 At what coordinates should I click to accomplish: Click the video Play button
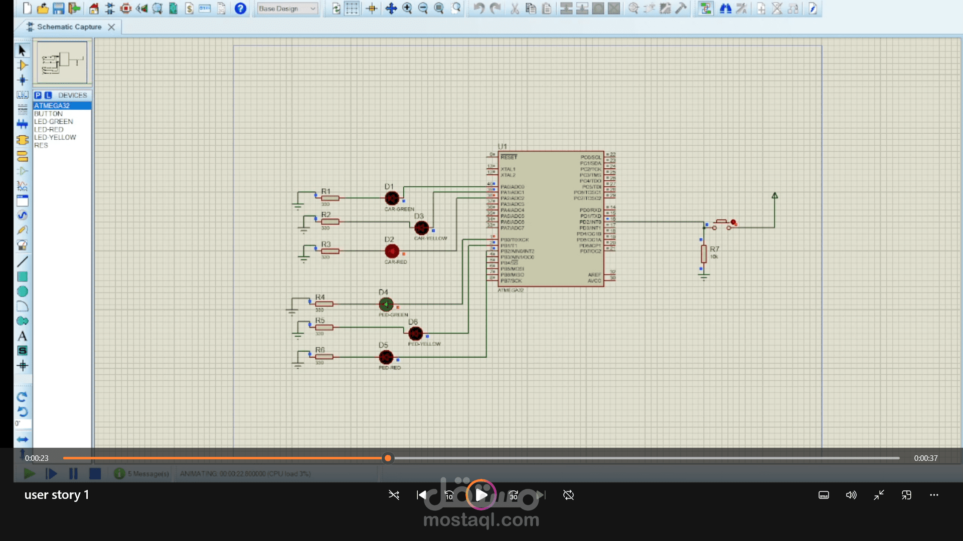(481, 495)
